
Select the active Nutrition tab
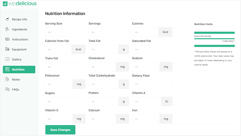[x=19, y=69]
